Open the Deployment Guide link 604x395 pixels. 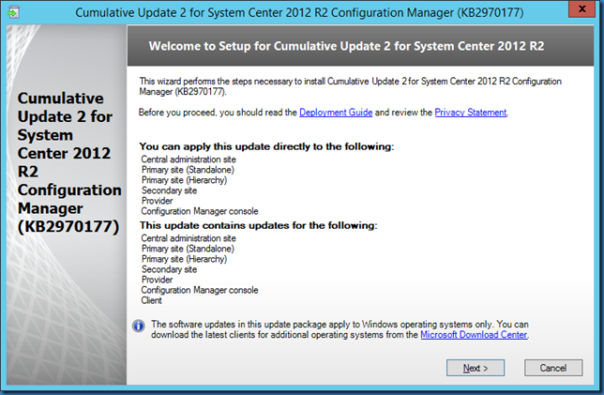336,113
